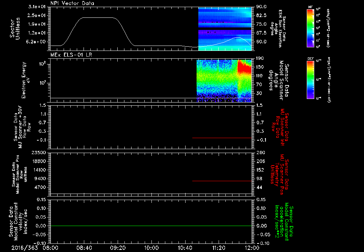Select the 'NPI Vector Data' panel title
Screen dimensions: 364x252
(x=72, y=3)
